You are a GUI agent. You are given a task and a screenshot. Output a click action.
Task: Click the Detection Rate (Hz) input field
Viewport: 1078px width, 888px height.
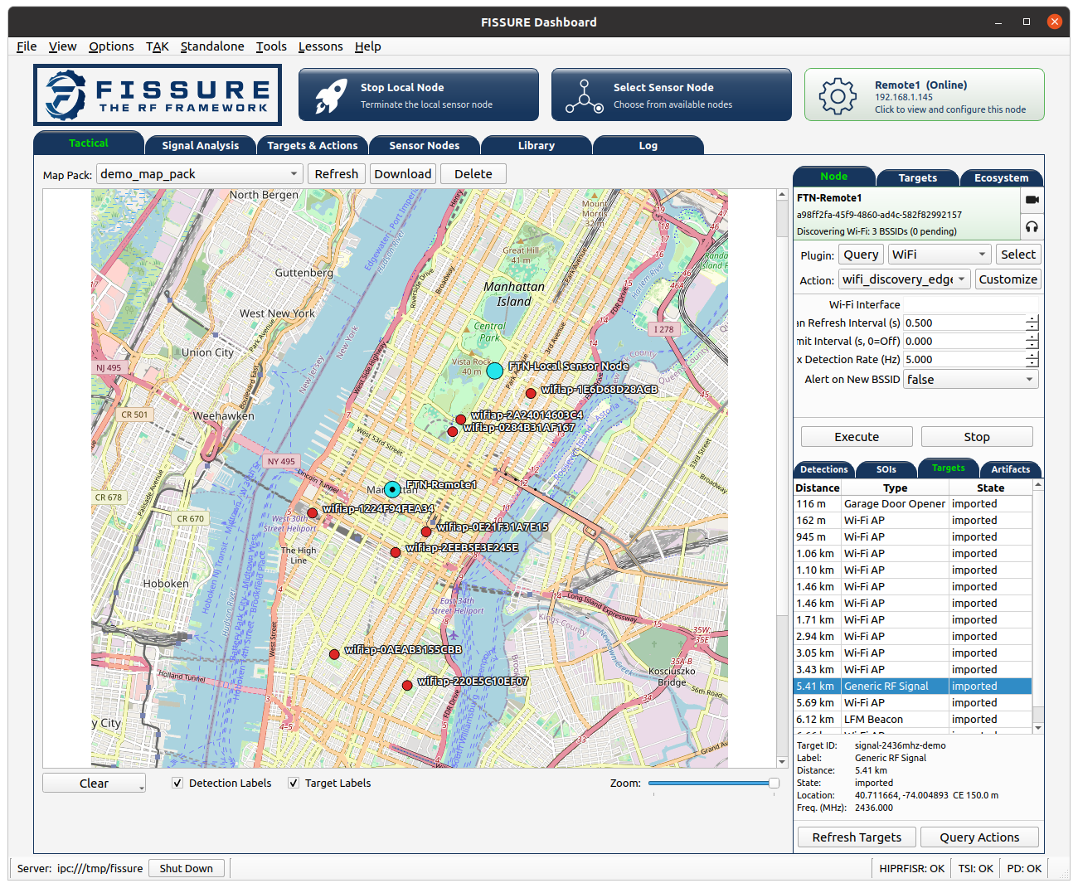click(964, 359)
